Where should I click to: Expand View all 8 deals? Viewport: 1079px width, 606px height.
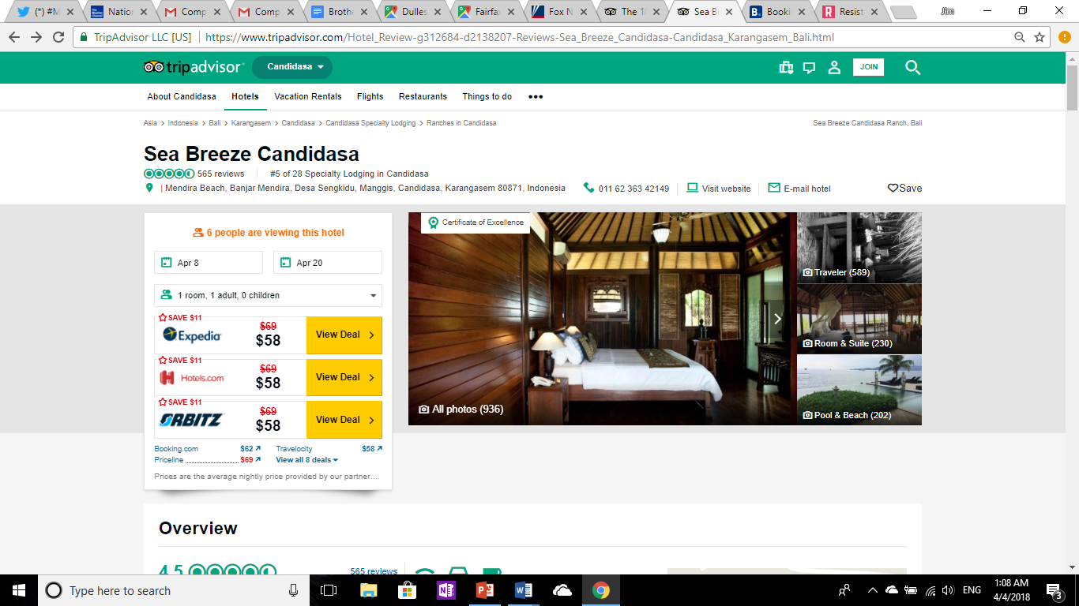coord(306,460)
